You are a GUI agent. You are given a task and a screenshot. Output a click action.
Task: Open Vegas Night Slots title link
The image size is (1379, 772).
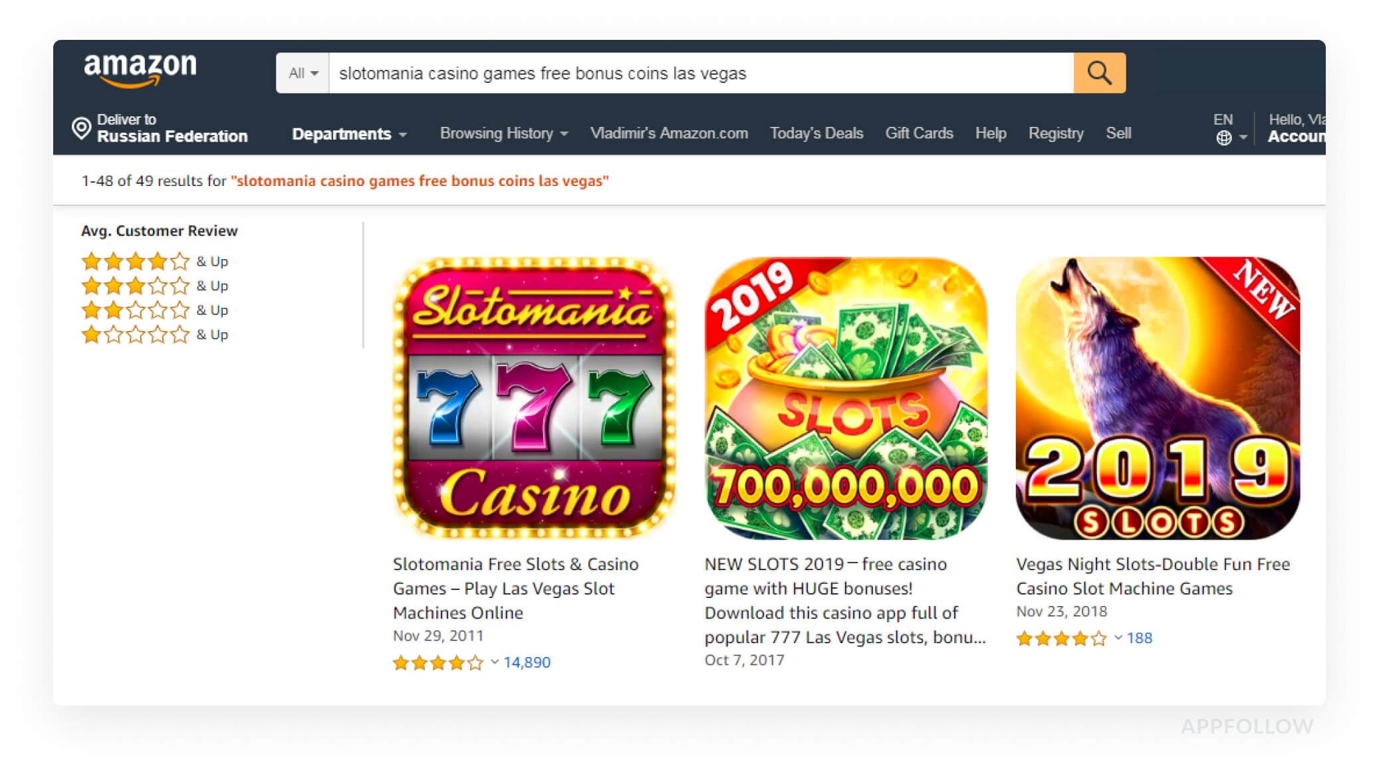coord(1153,576)
